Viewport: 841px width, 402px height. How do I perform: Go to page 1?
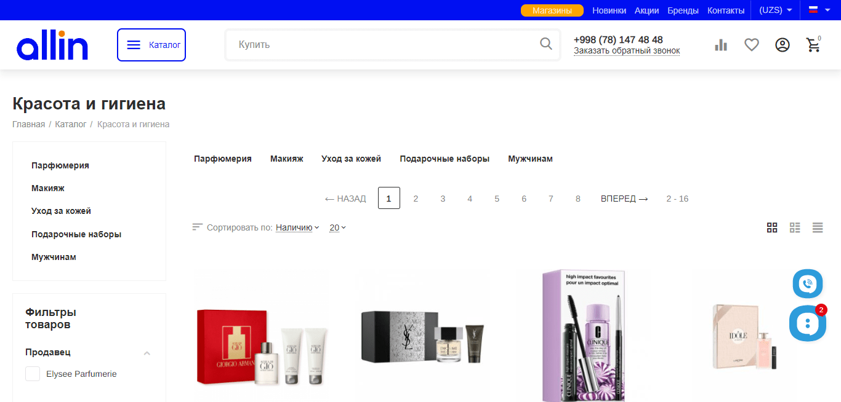click(x=389, y=198)
